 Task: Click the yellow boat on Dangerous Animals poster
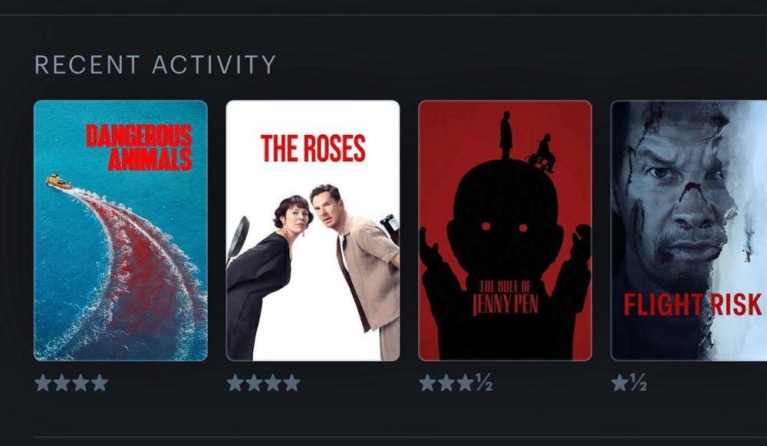pos(59,182)
